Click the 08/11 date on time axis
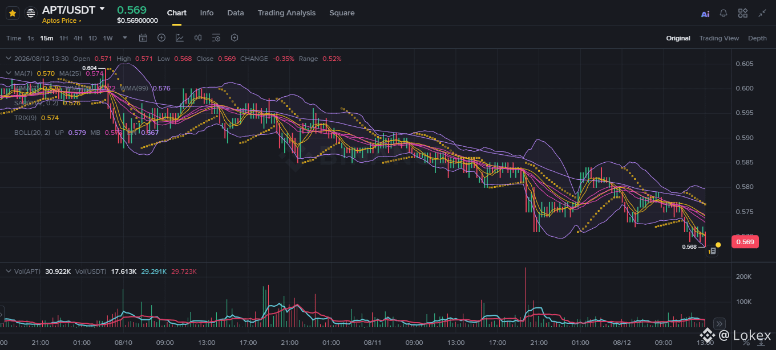The height and width of the screenshot is (350, 776). 372,343
